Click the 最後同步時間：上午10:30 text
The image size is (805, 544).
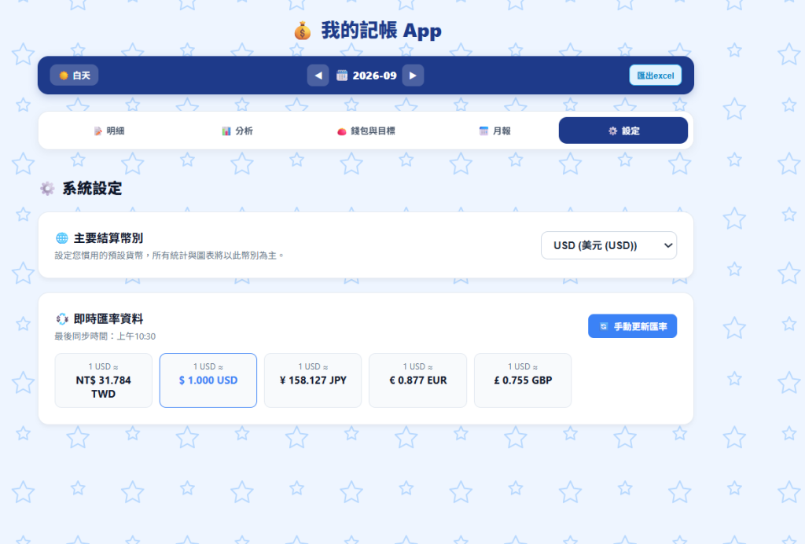point(105,336)
